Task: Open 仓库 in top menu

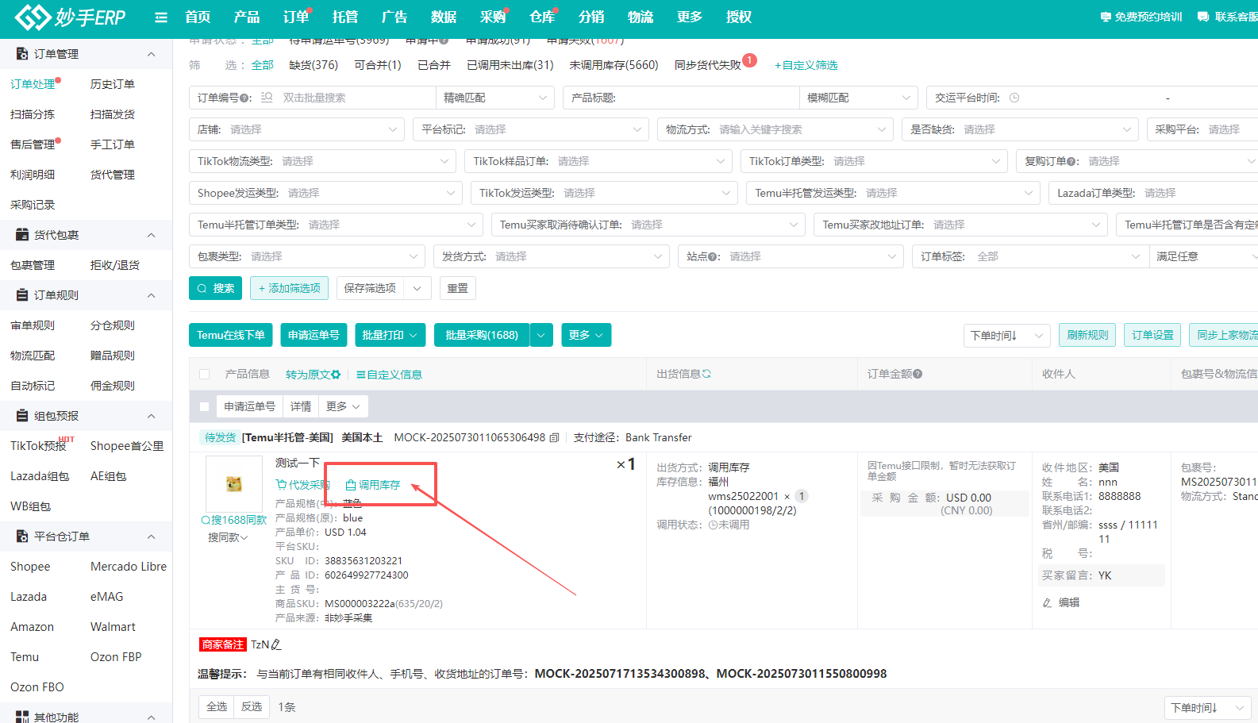Action: click(x=542, y=17)
